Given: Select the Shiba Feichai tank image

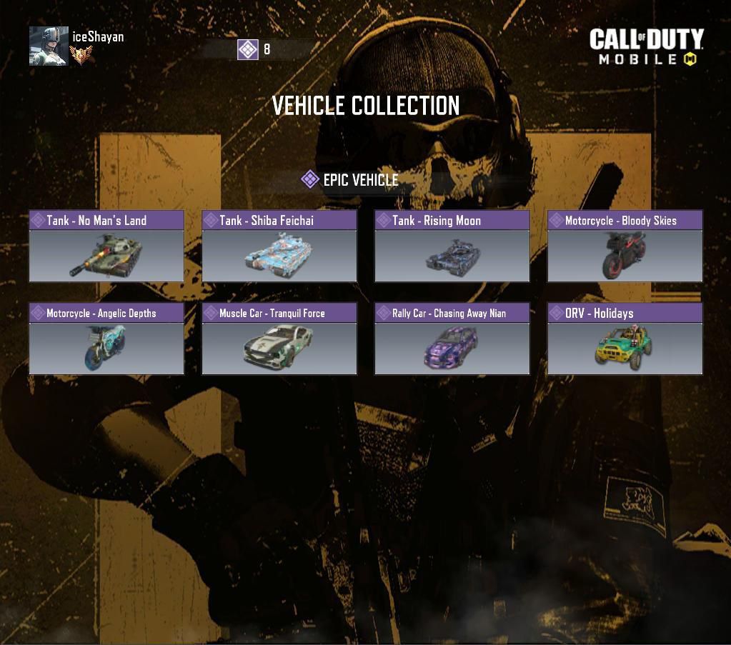Looking at the screenshot, I should 279,256.
